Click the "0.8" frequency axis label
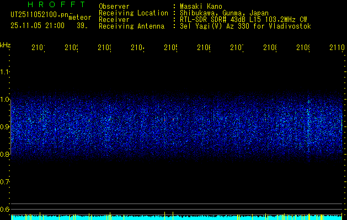347x220 pixels. pyautogui.click(x=4, y=154)
